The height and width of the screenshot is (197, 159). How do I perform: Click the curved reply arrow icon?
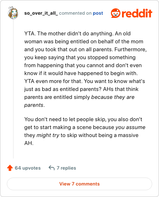(x=52, y=168)
